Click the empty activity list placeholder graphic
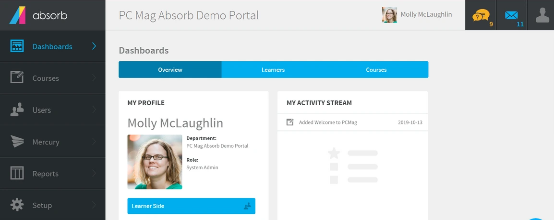This screenshot has height=220, width=554. point(352,166)
